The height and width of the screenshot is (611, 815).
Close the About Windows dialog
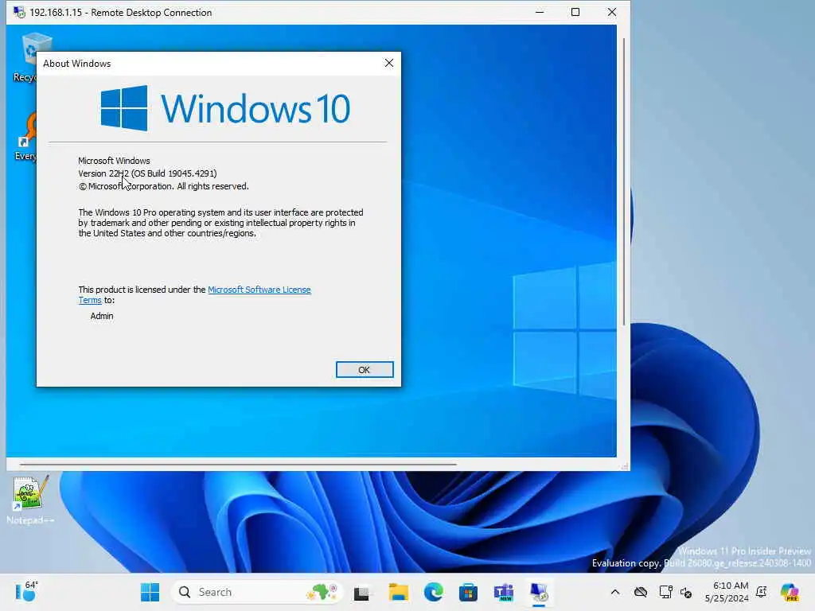388,63
